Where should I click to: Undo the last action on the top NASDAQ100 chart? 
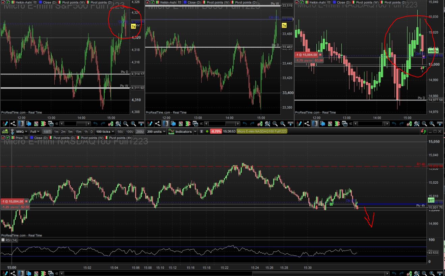click(x=394, y=124)
